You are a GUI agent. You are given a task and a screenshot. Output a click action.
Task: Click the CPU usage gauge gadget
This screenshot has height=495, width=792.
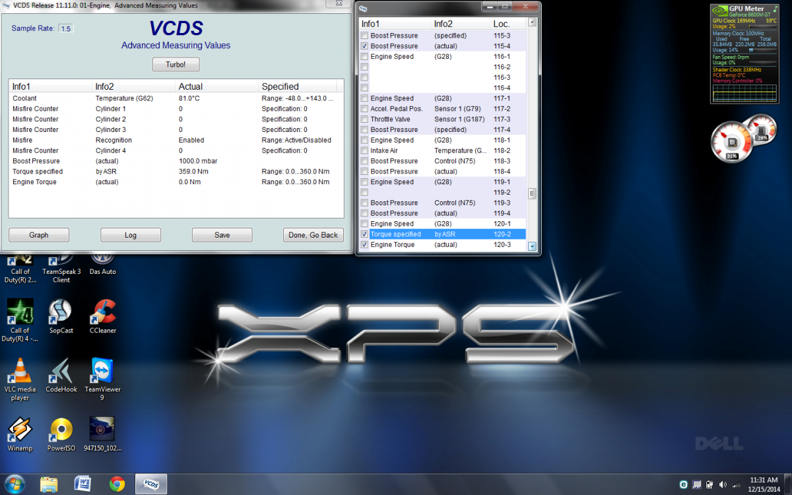[731, 142]
